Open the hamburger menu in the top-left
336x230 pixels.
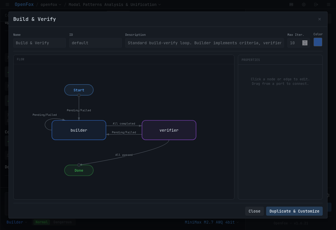[x=7, y=5]
